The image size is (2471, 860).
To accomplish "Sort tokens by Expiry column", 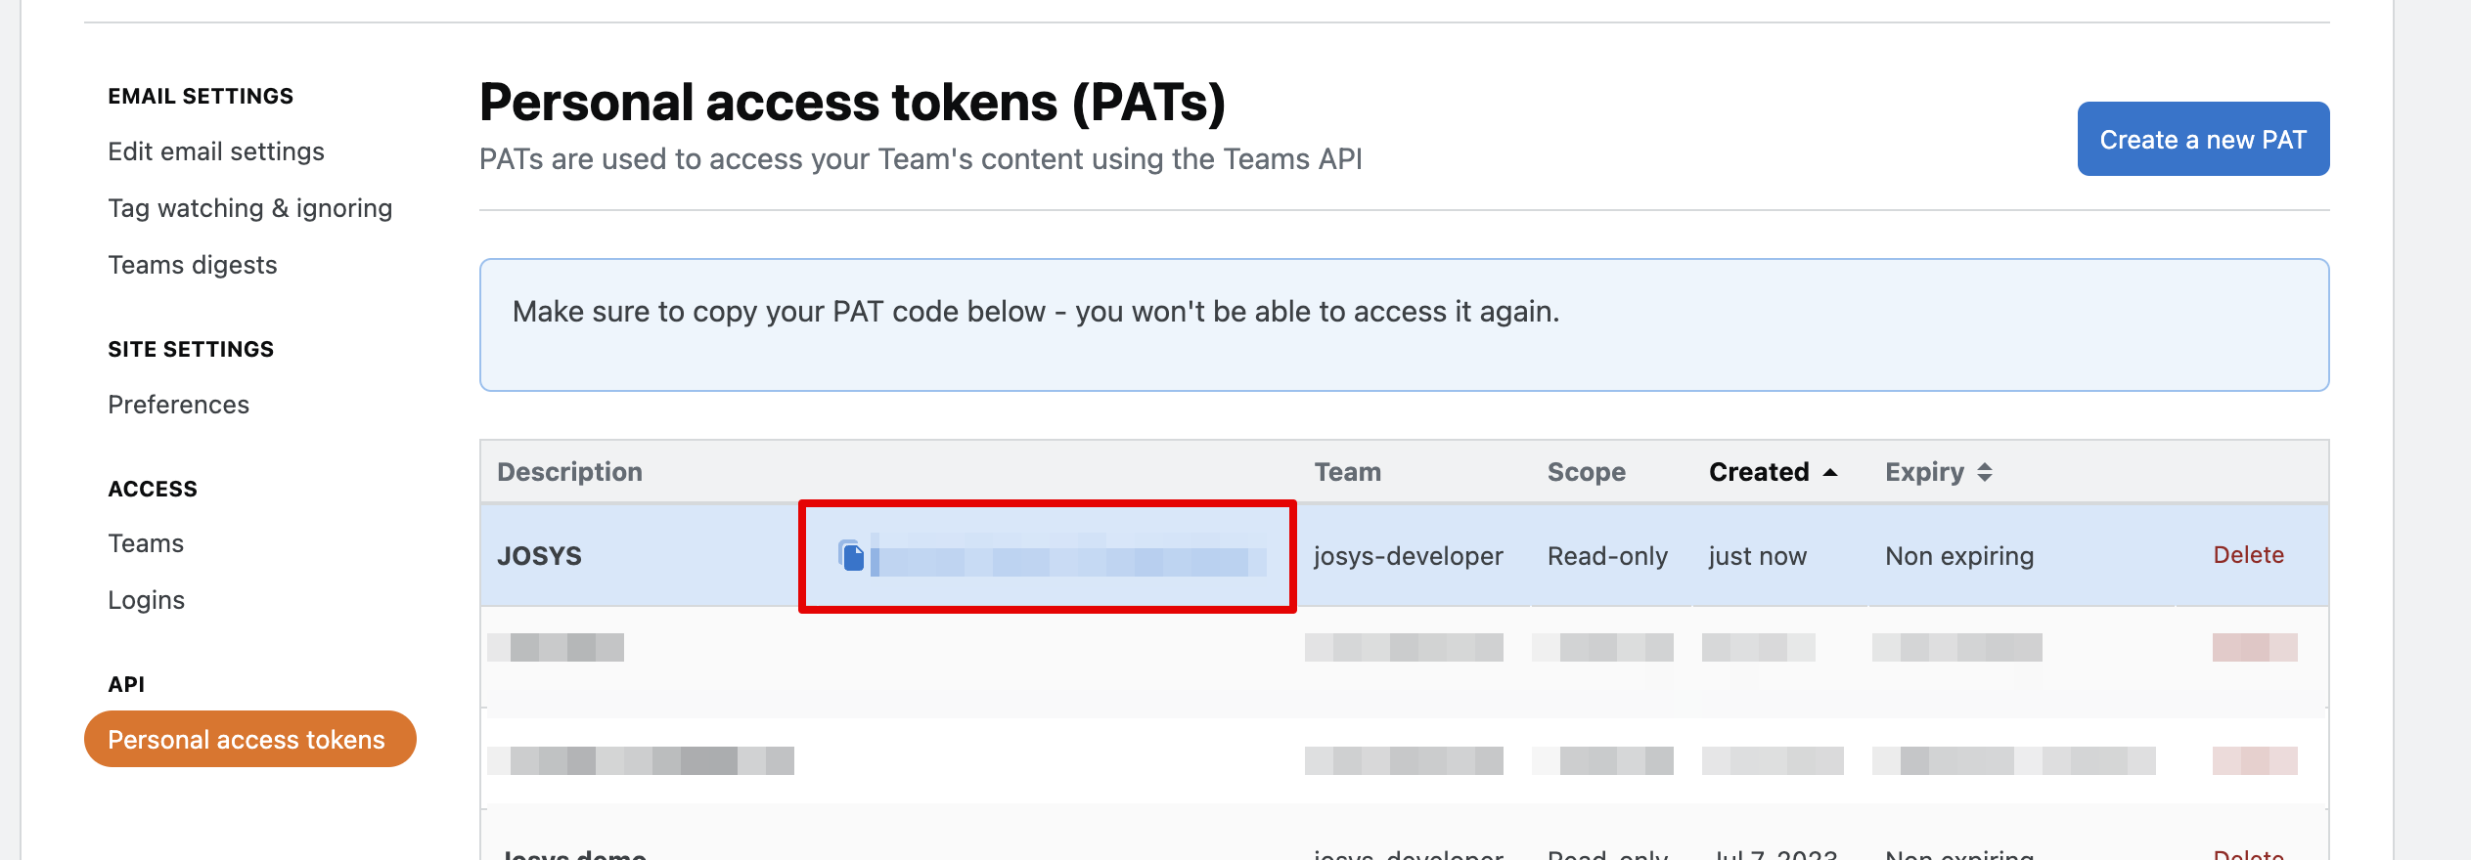I will (x=1923, y=472).
